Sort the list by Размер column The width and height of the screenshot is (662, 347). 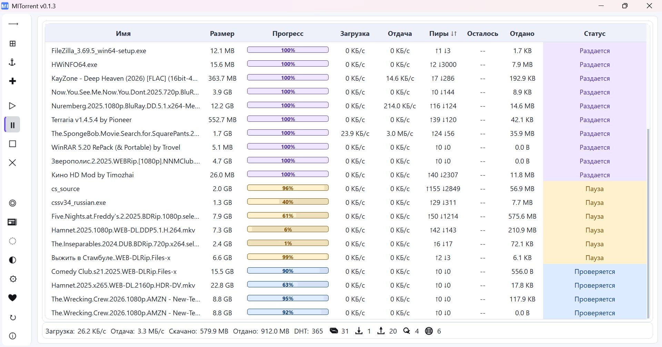(222, 33)
